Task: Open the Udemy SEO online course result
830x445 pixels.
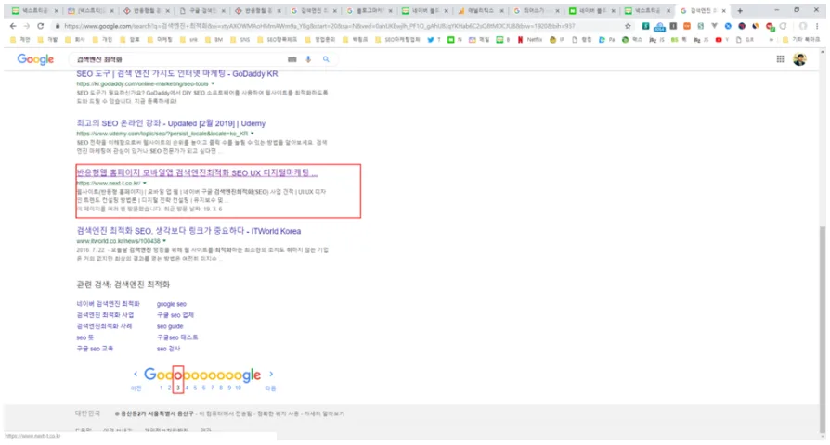Action: pos(170,123)
